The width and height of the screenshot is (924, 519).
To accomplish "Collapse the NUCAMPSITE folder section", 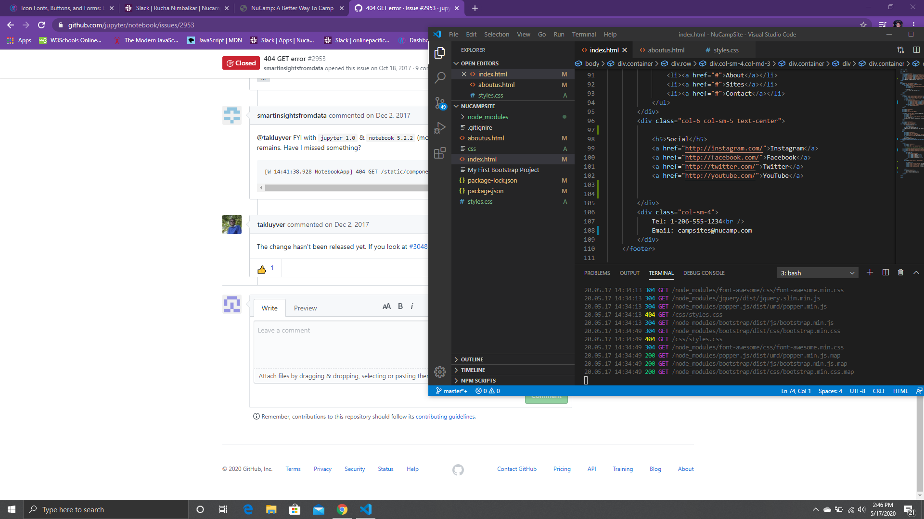I will (x=513, y=106).
